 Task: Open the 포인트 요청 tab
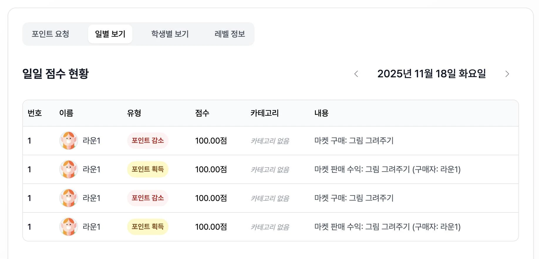(50, 34)
